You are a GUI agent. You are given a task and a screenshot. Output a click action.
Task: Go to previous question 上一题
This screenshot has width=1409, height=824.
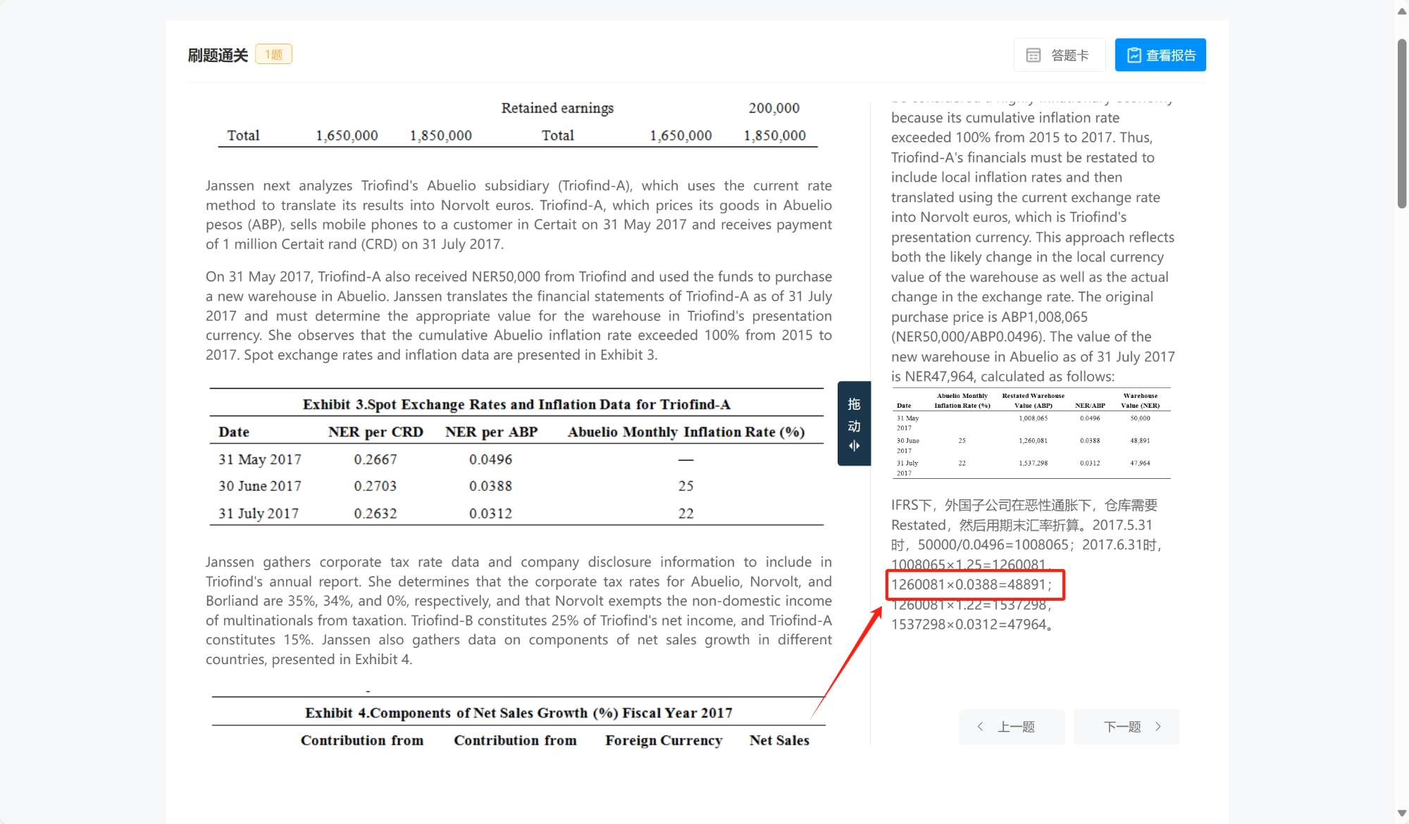pyautogui.click(x=1012, y=727)
